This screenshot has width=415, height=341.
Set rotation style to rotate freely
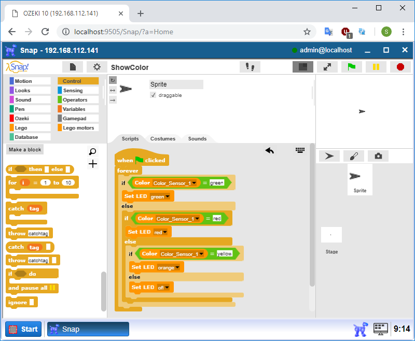pos(113,80)
